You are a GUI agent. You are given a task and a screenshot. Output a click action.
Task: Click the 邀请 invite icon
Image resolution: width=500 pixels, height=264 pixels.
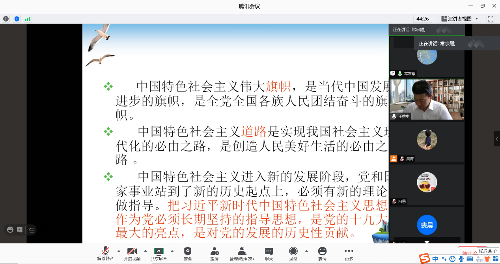[215, 254]
